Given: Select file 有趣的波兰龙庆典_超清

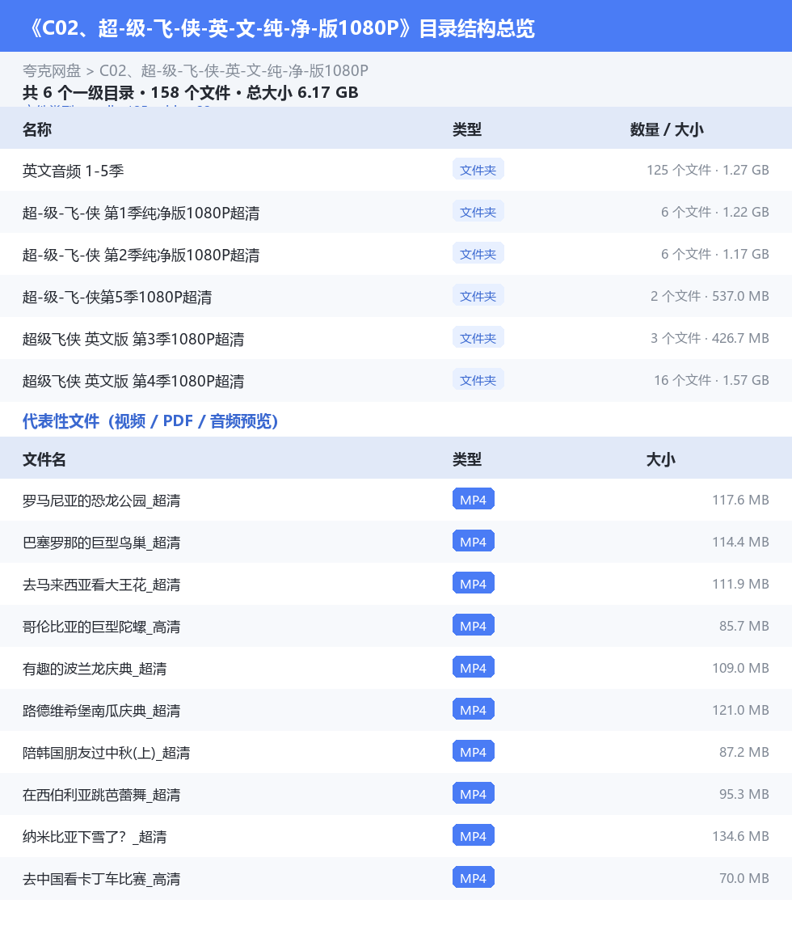Looking at the screenshot, I should 396,668.
